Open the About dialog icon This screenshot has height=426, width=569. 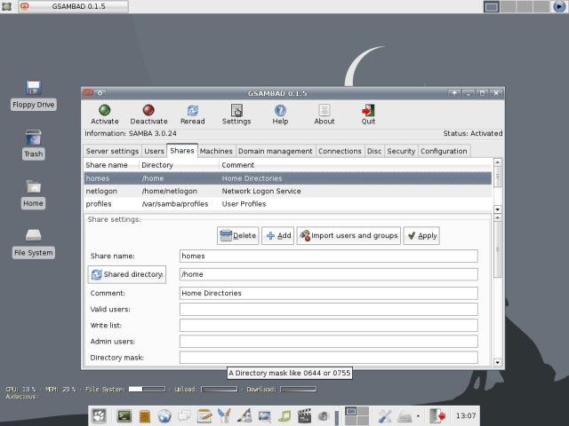click(325, 110)
